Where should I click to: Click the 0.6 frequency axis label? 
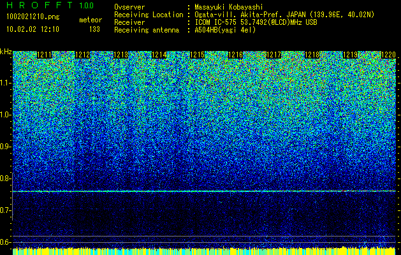tap(5, 242)
